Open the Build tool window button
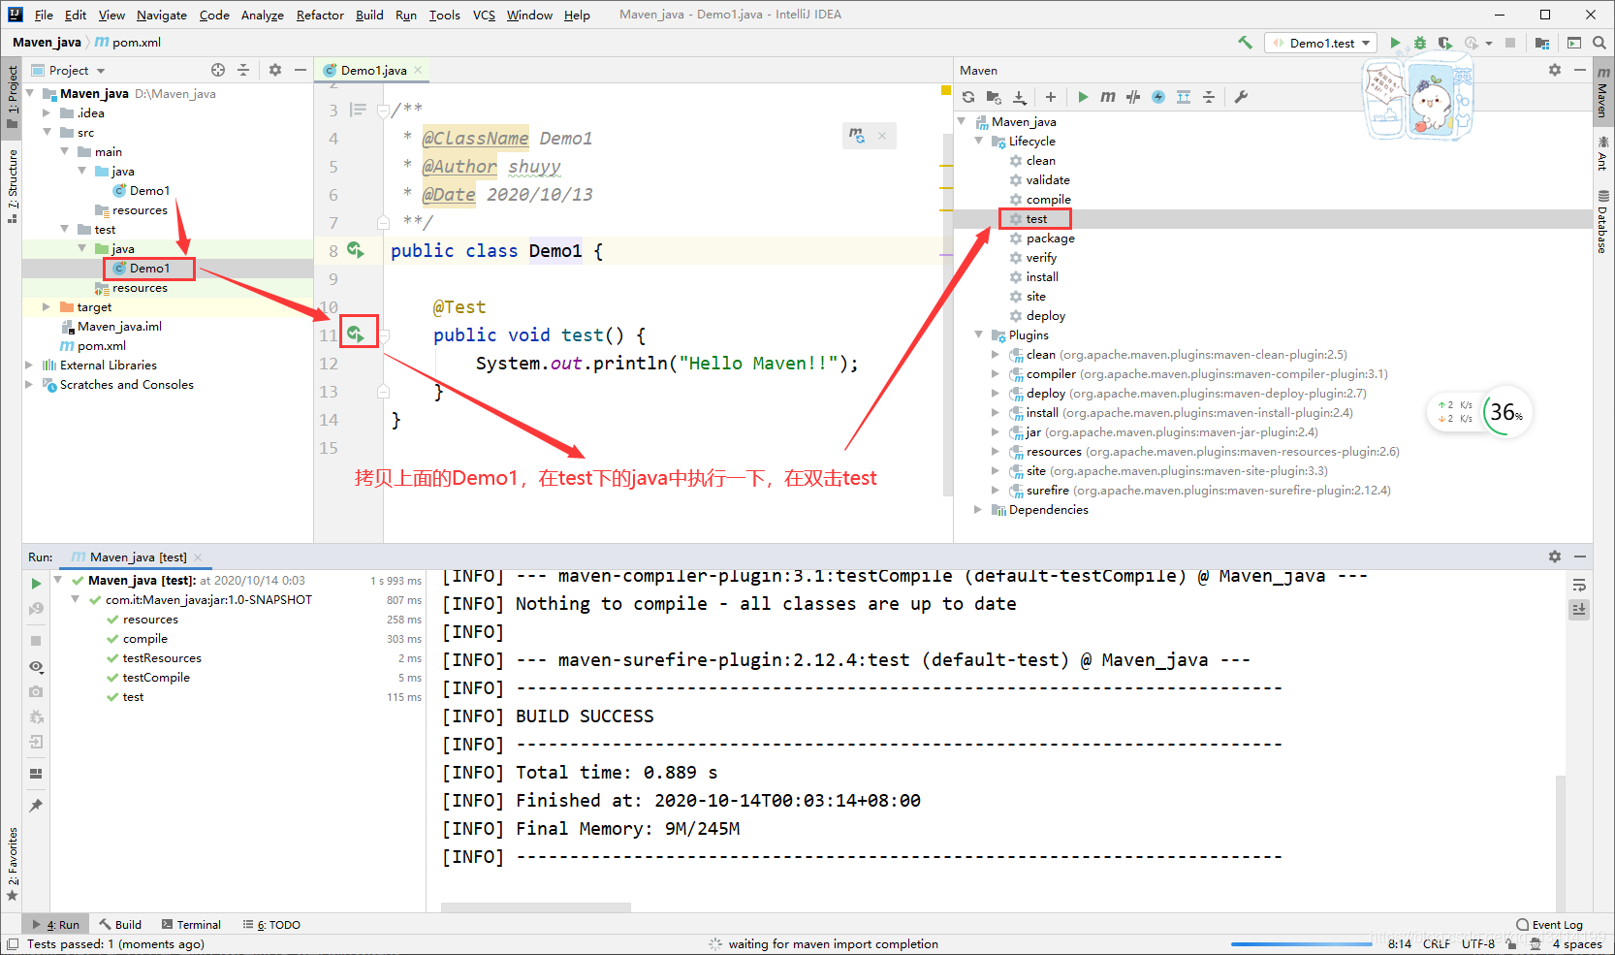 pos(120,925)
